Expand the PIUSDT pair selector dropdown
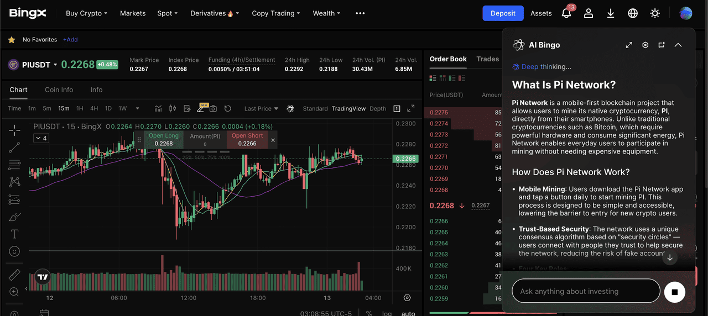This screenshot has width=708, height=316. point(55,65)
